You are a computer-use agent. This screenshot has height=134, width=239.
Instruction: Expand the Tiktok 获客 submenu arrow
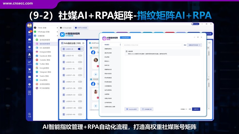(57, 28)
